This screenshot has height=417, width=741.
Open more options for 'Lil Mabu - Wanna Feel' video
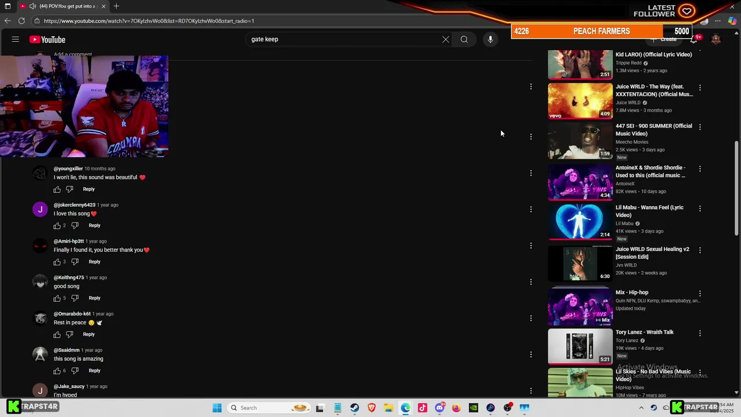(700, 209)
